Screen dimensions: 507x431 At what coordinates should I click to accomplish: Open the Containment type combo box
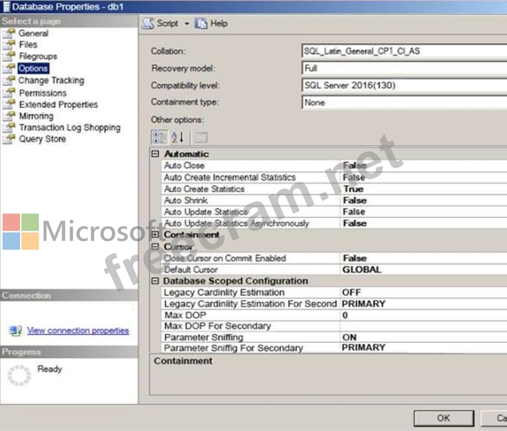point(404,103)
